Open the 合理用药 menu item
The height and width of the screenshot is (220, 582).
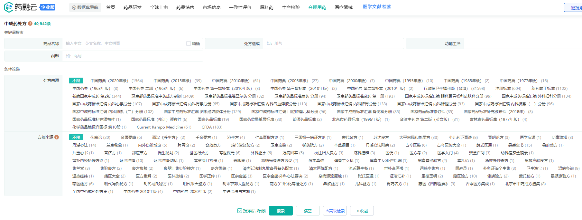[317, 7]
